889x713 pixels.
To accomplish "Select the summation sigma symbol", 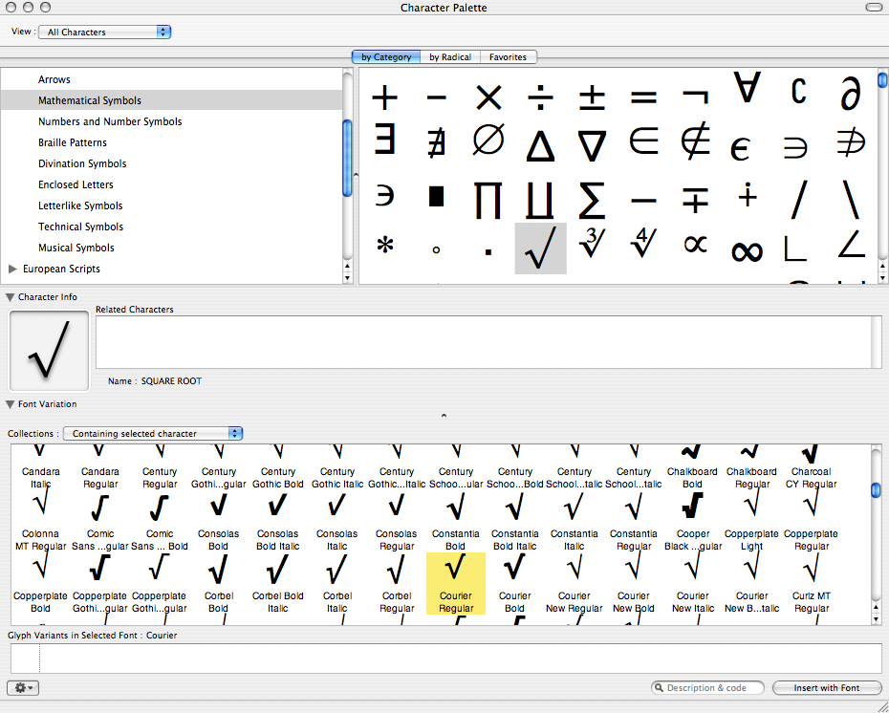I will (592, 200).
